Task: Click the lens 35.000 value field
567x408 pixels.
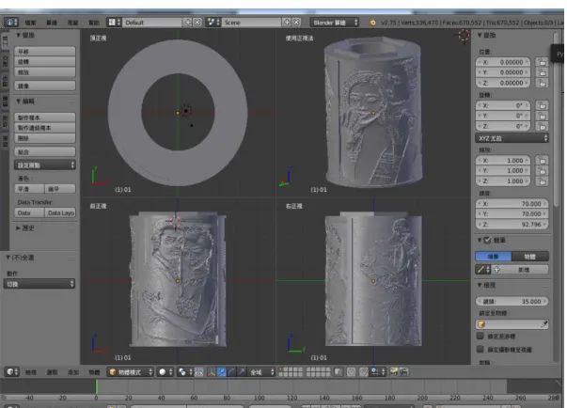Action: (x=512, y=301)
